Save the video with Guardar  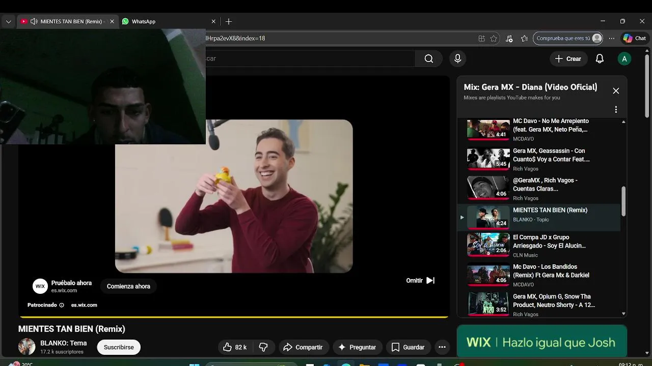408,347
